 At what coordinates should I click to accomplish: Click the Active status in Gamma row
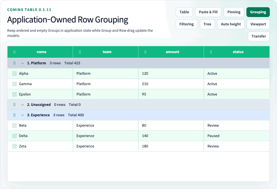pos(237,84)
